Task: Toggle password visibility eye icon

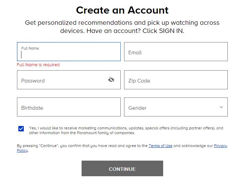Action: coord(111,80)
